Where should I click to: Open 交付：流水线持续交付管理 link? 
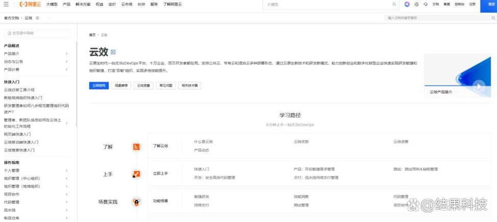[316, 178]
